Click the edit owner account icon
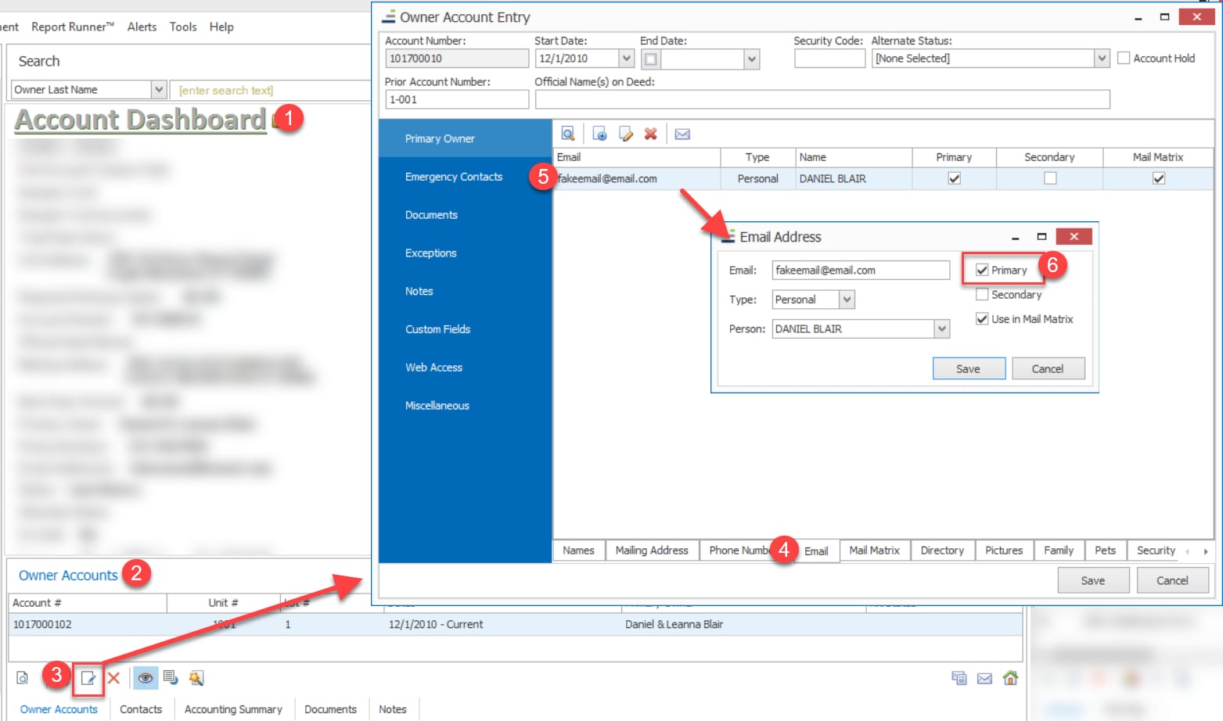This screenshot has height=721, width=1223. click(88, 678)
